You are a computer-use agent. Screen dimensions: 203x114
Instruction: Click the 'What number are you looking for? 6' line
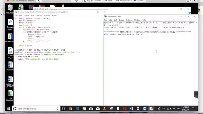[123, 34]
